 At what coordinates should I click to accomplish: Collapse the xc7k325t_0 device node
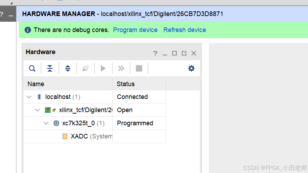tap(46, 123)
